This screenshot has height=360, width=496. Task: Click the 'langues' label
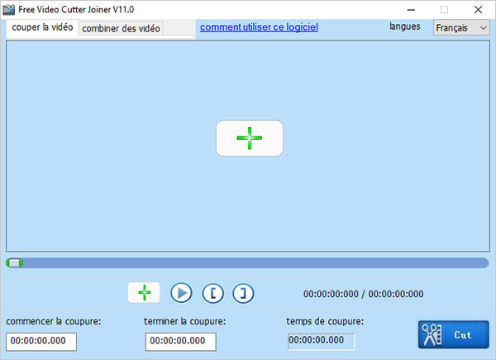coord(404,26)
